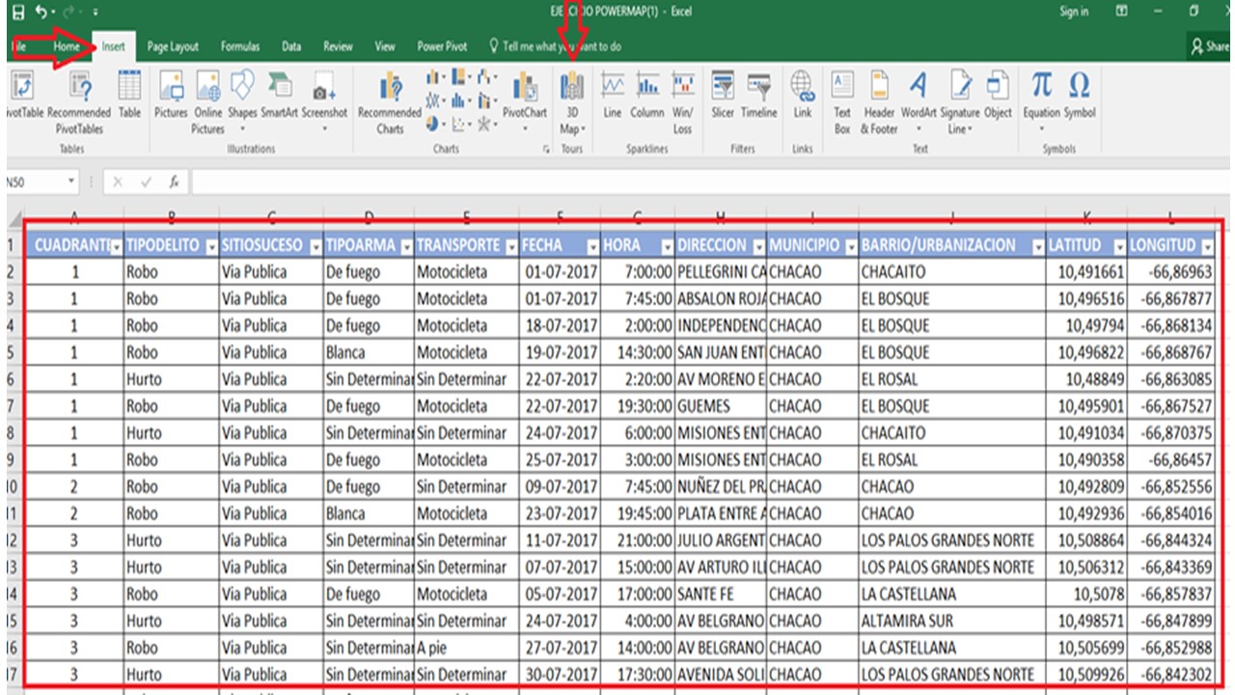The height and width of the screenshot is (695, 1235).
Task: Expand the Name Box dropdown
Action: click(x=72, y=181)
